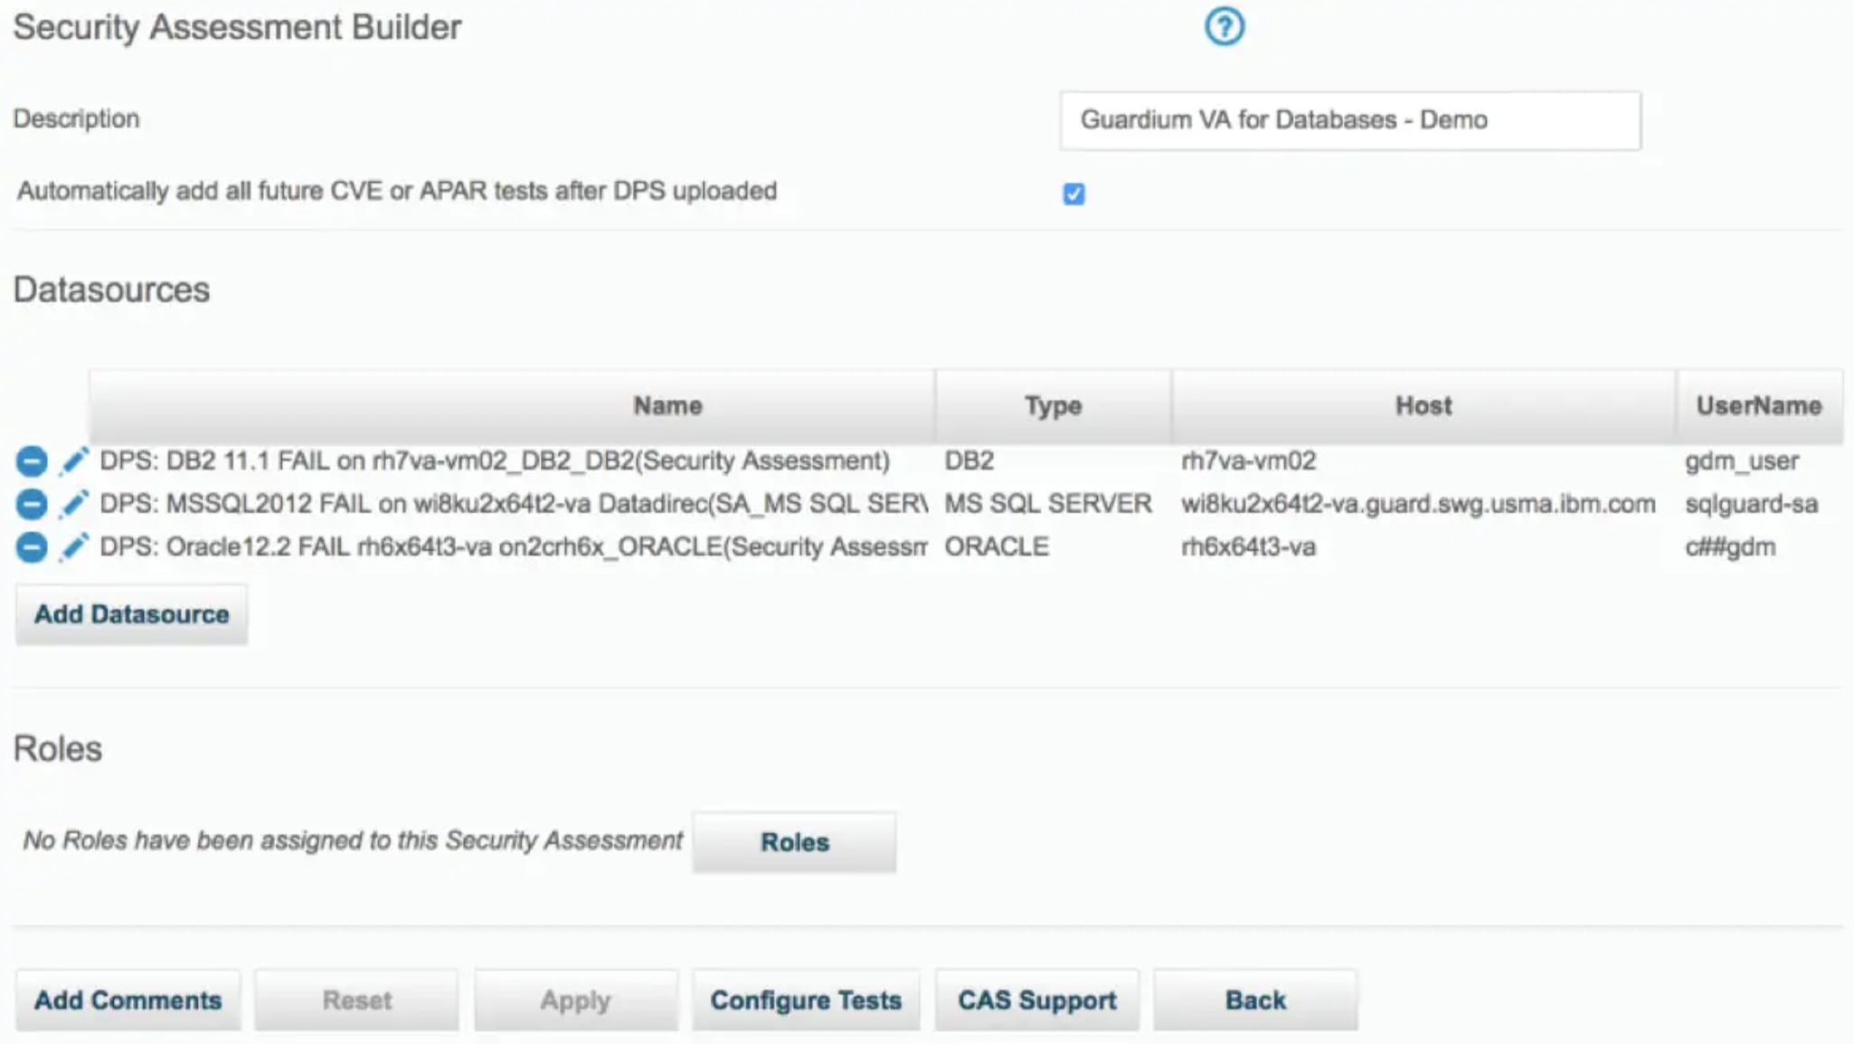
Task: Sort by the Host column header
Action: [1423, 406]
